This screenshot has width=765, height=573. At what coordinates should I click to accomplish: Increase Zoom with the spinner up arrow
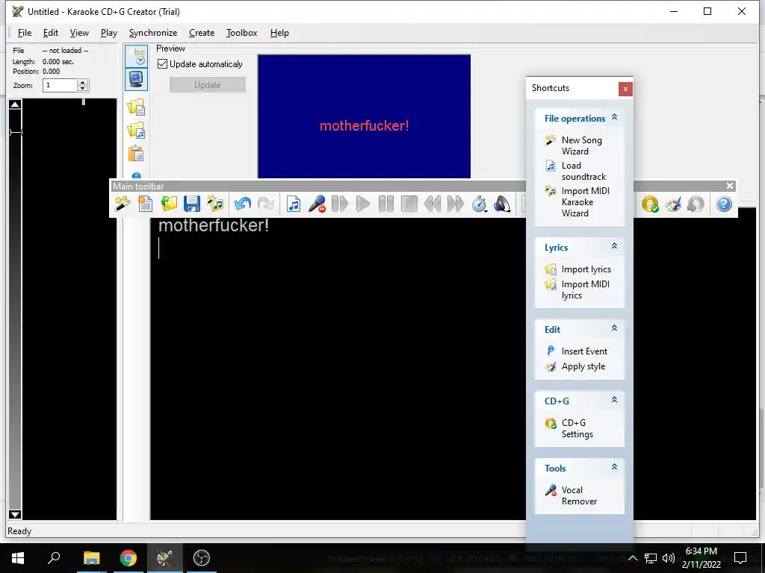(x=83, y=82)
